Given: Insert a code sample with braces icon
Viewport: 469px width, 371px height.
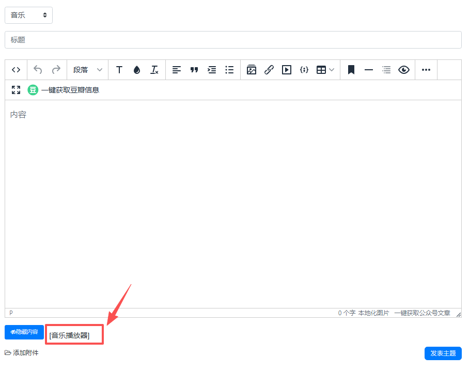Looking at the screenshot, I should point(304,70).
